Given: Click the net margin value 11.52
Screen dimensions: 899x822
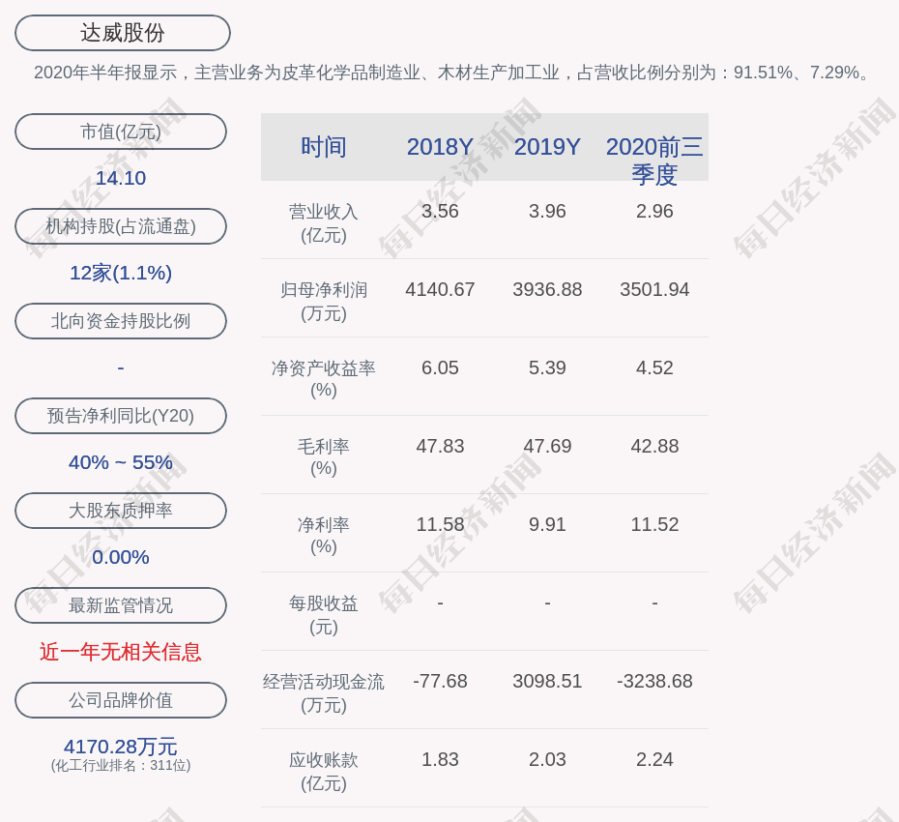Looking at the screenshot, I should point(654,524).
